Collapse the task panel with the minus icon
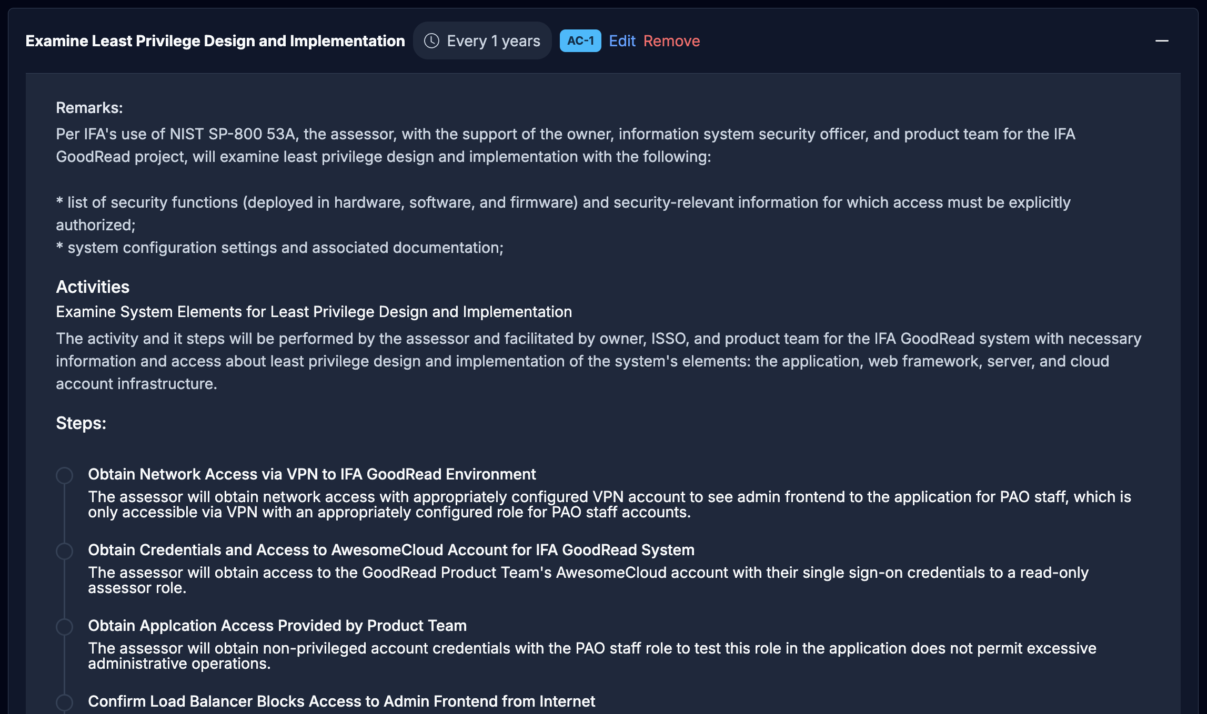 click(1162, 41)
